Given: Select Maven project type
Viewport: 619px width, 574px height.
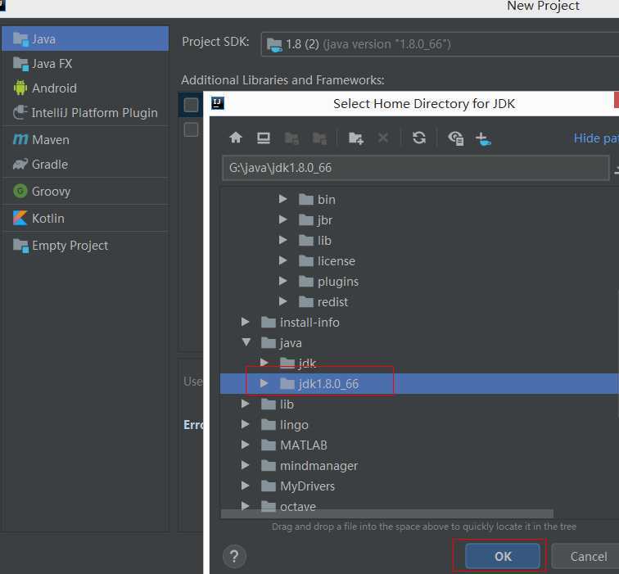Looking at the screenshot, I should (x=85, y=140).
